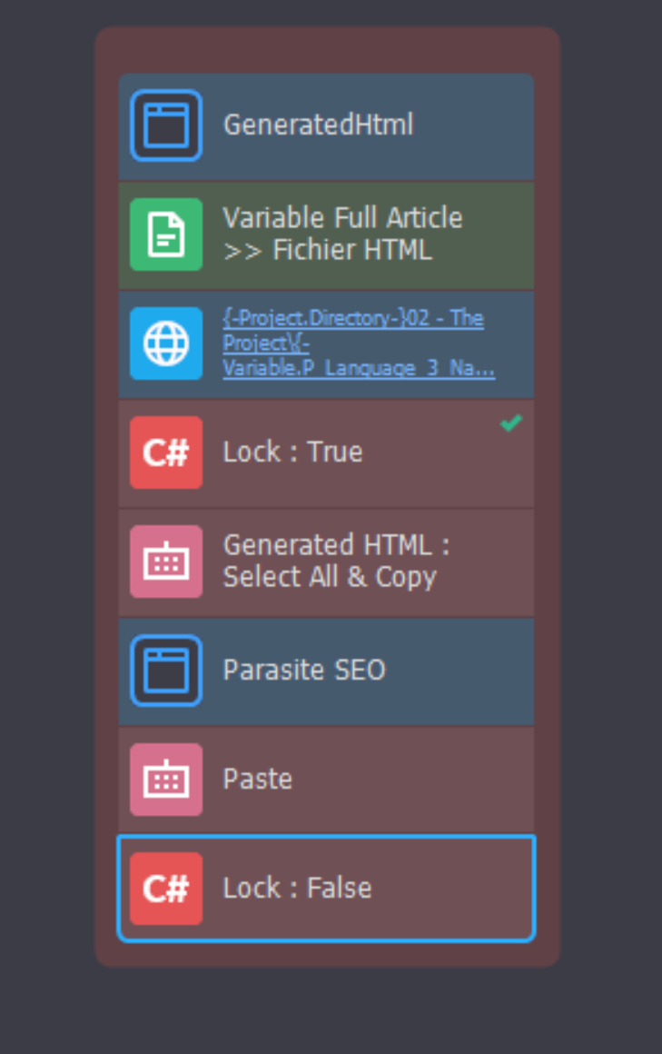Image resolution: width=662 pixels, height=1054 pixels.
Task: Open the Project.Directory file path link
Action: [x=354, y=343]
